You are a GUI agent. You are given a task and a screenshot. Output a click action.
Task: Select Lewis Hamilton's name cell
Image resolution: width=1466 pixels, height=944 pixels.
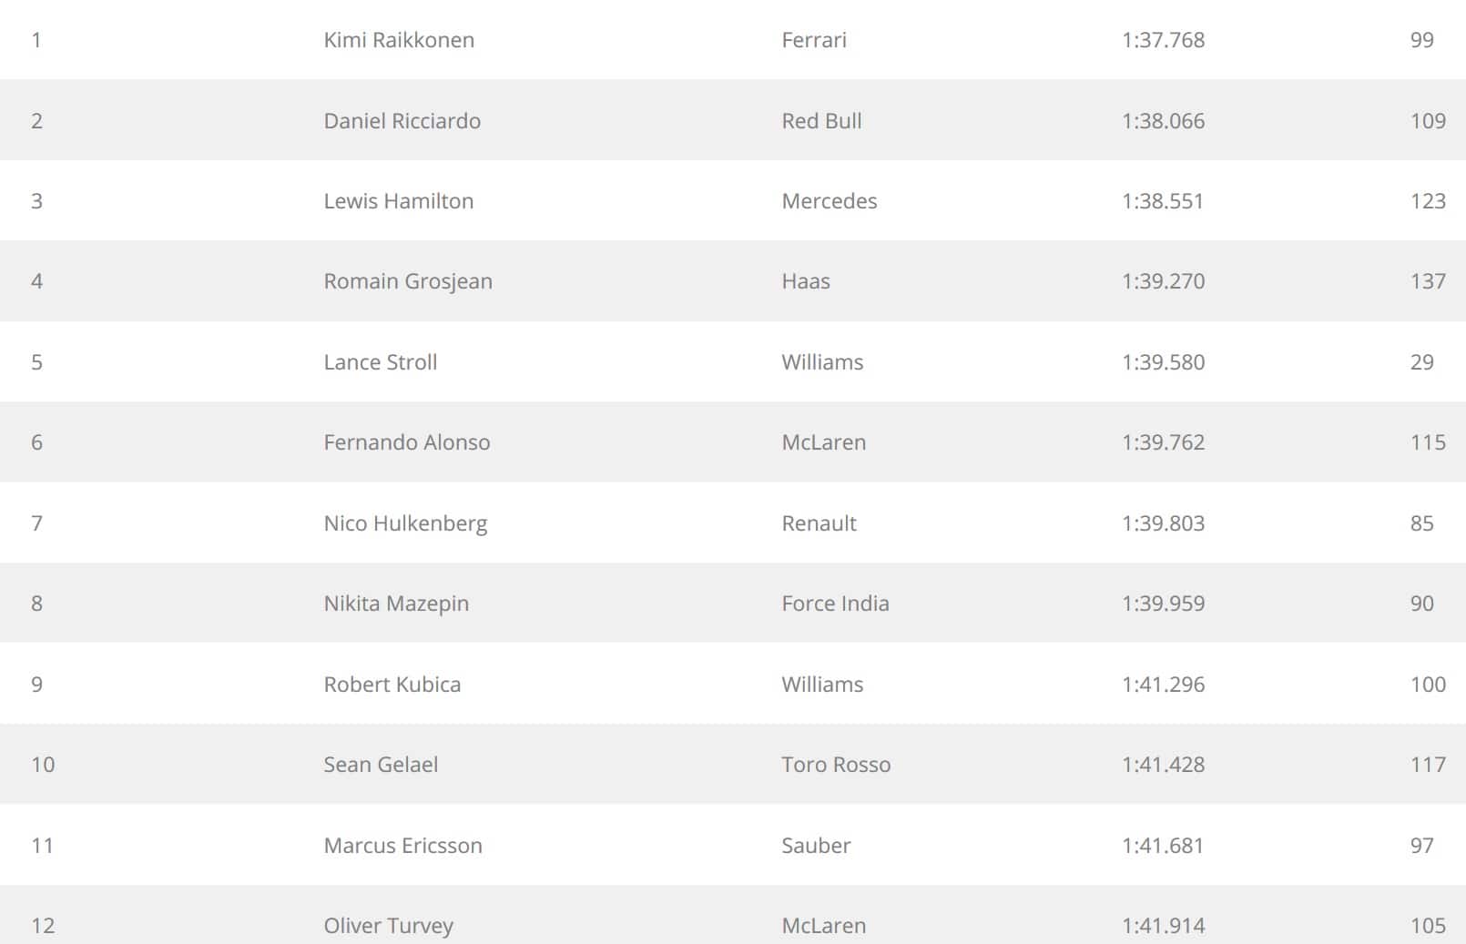click(x=399, y=201)
